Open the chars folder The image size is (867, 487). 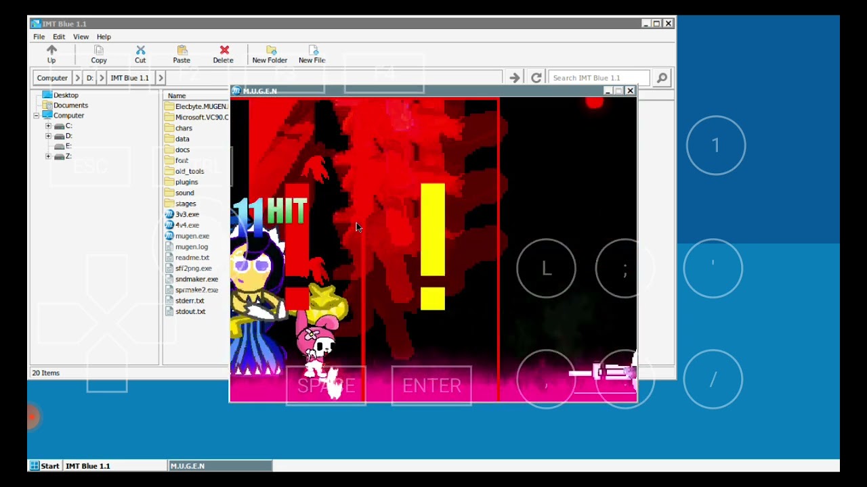point(179,128)
